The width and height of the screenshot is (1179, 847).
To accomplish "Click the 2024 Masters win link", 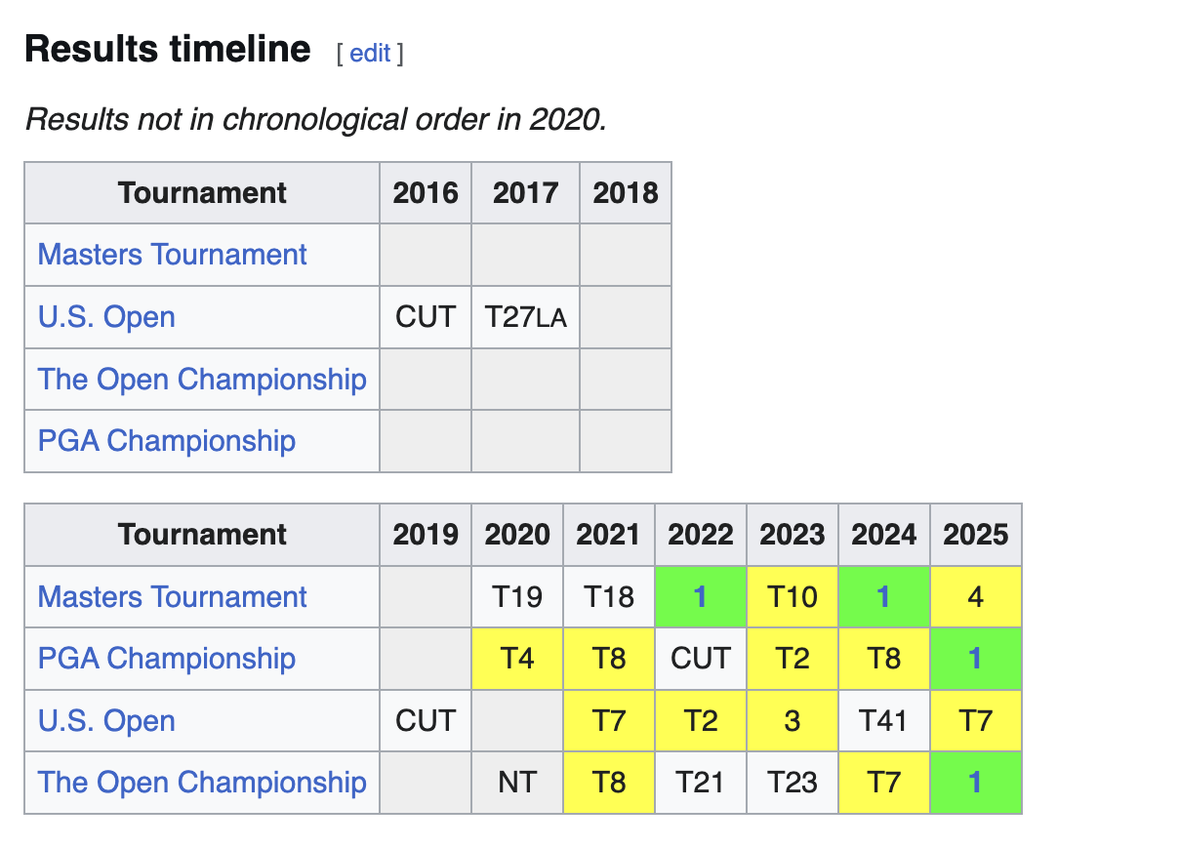I will click(883, 597).
